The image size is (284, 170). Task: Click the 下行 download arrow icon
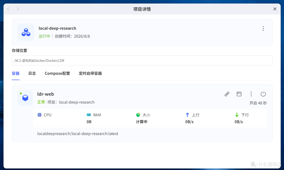tap(237, 115)
